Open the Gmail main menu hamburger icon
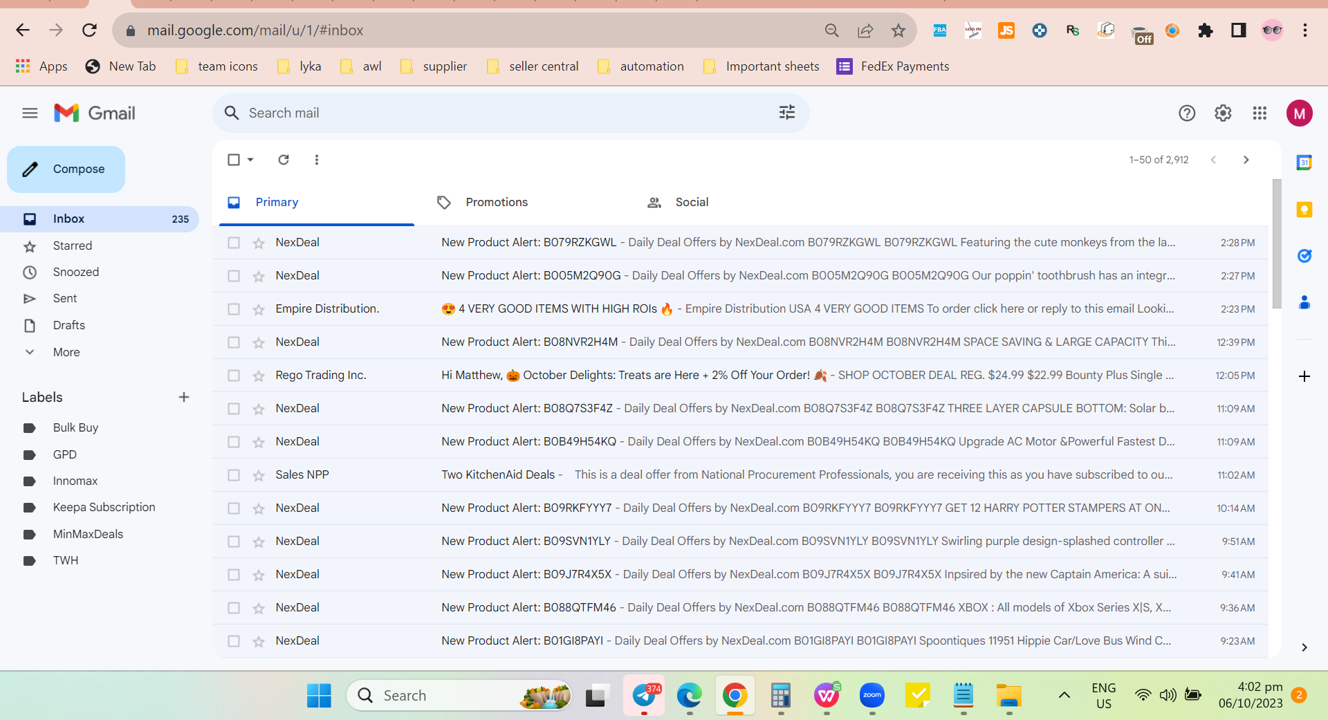 [x=30, y=113]
